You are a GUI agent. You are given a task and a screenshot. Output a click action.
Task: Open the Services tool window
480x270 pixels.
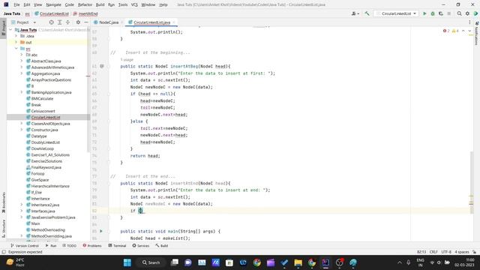coord(141,245)
